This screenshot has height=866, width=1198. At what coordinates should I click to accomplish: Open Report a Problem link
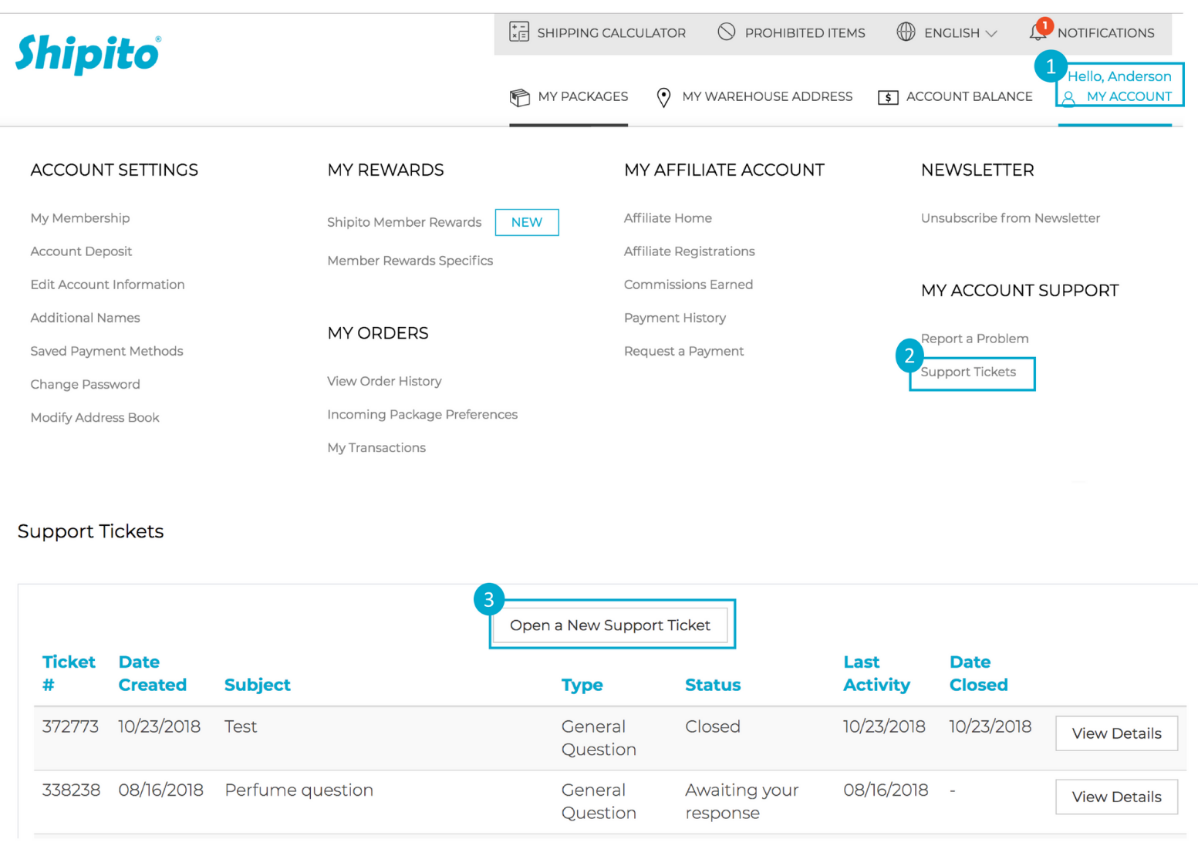point(974,339)
